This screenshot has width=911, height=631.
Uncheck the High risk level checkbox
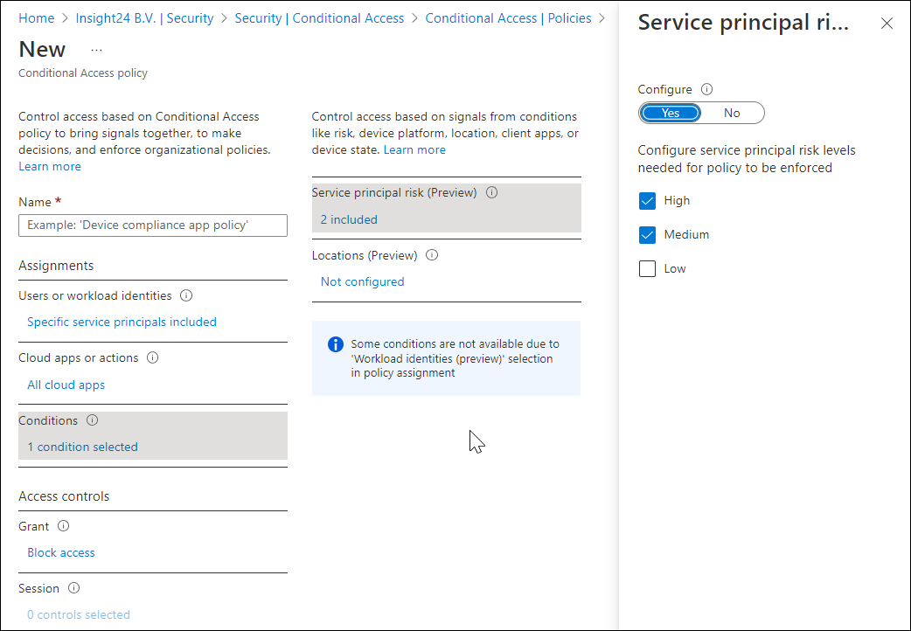click(x=647, y=201)
